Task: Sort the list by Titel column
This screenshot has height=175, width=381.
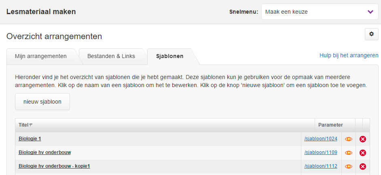Action: pyautogui.click(x=25, y=125)
